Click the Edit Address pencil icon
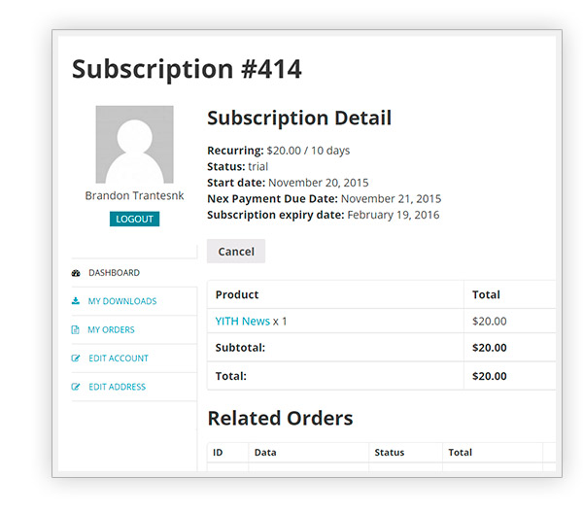The width and height of the screenshot is (583, 512). pos(76,387)
